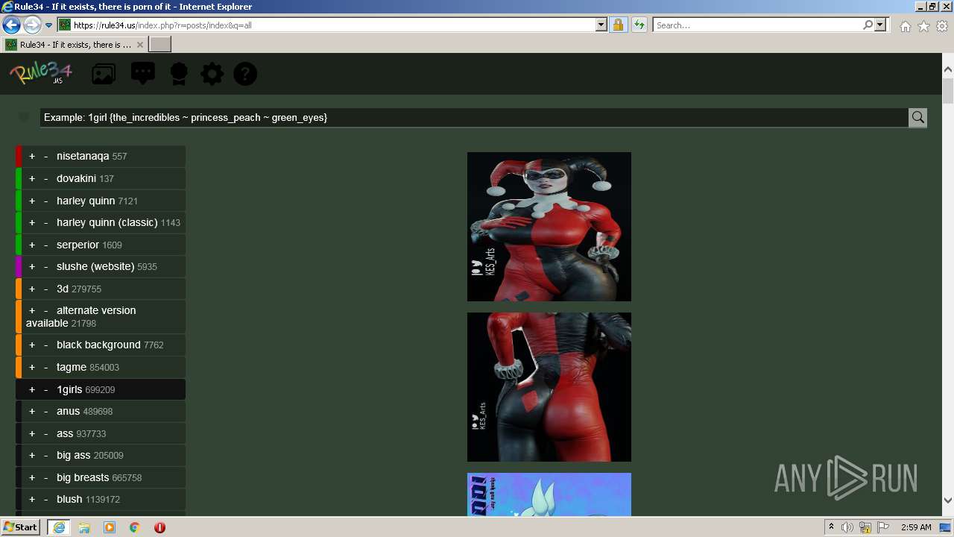Click the Rule34 site logo
This screenshot has width=954, height=537.
[41, 73]
